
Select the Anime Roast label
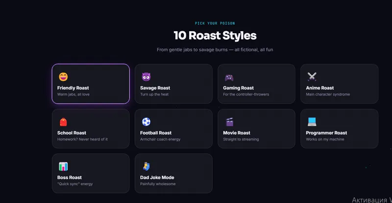click(320, 88)
